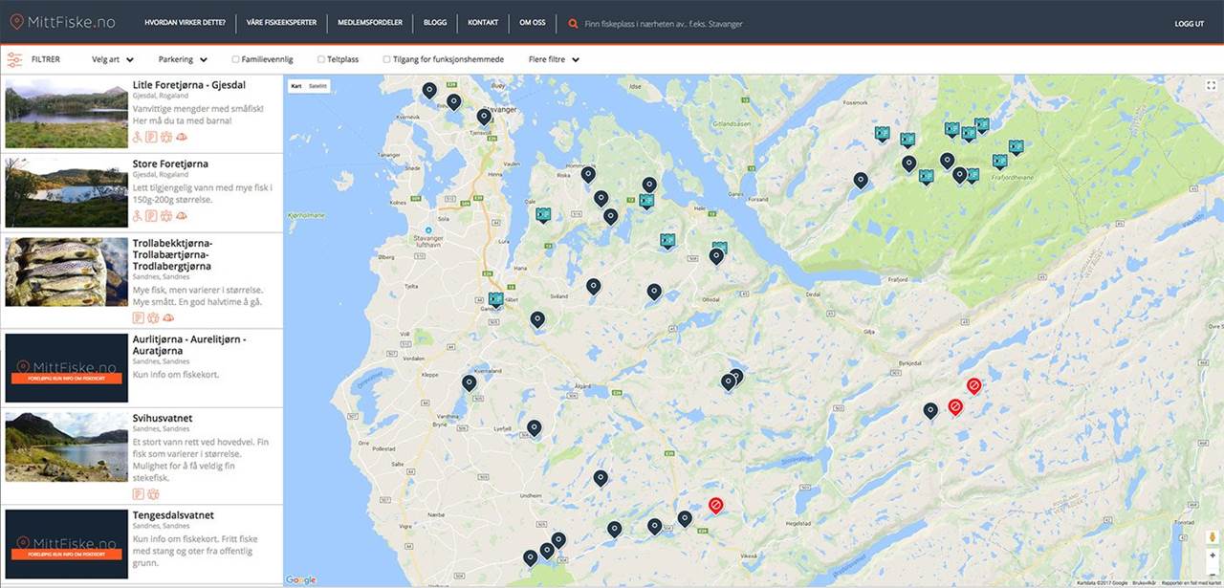Click the Street View pegman icon
Image resolution: width=1224 pixels, height=588 pixels.
tap(1212, 537)
